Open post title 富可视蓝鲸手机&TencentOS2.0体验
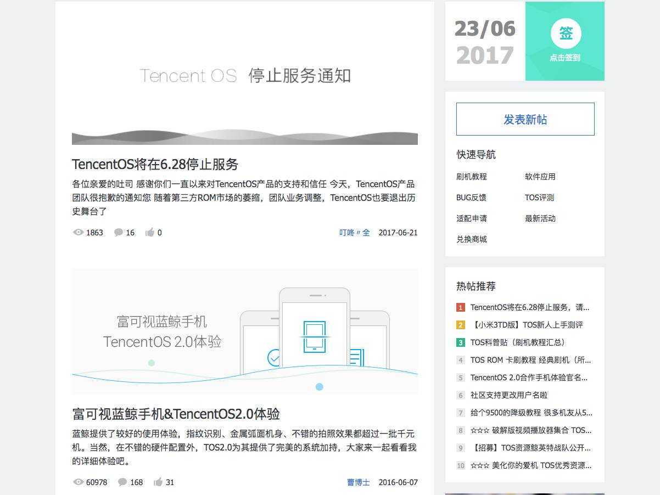The height and width of the screenshot is (495, 660). [x=176, y=414]
